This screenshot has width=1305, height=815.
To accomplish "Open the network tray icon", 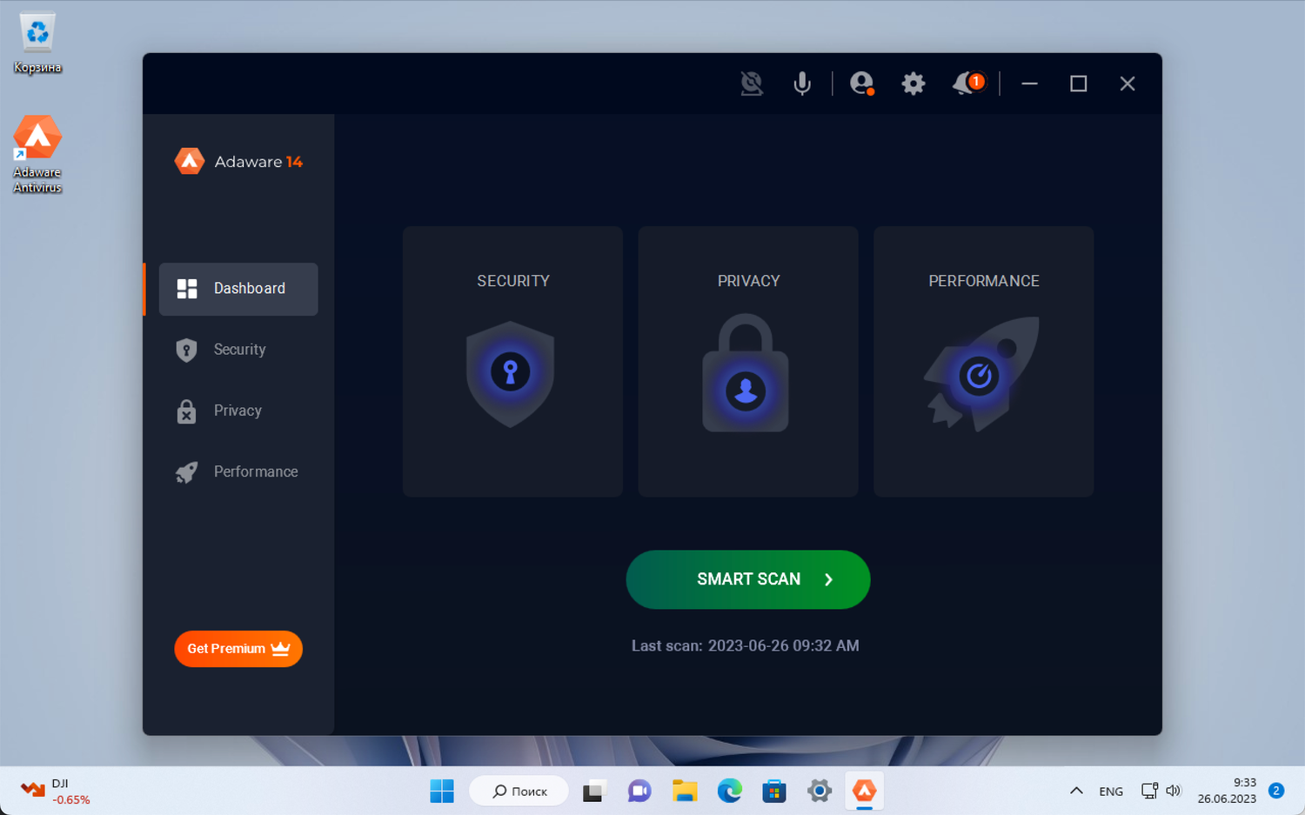I will (x=1149, y=791).
